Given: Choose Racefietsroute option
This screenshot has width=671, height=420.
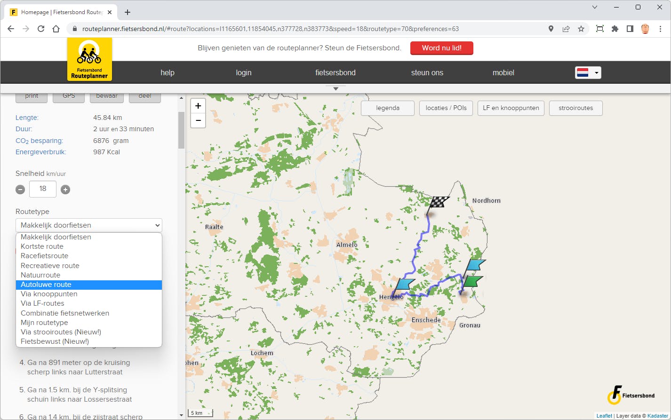Looking at the screenshot, I should click(x=89, y=256).
